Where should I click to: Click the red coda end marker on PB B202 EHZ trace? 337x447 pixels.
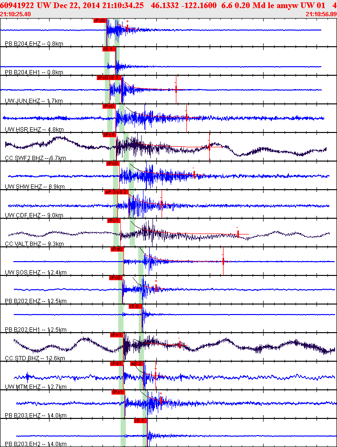[x=156, y=288]
